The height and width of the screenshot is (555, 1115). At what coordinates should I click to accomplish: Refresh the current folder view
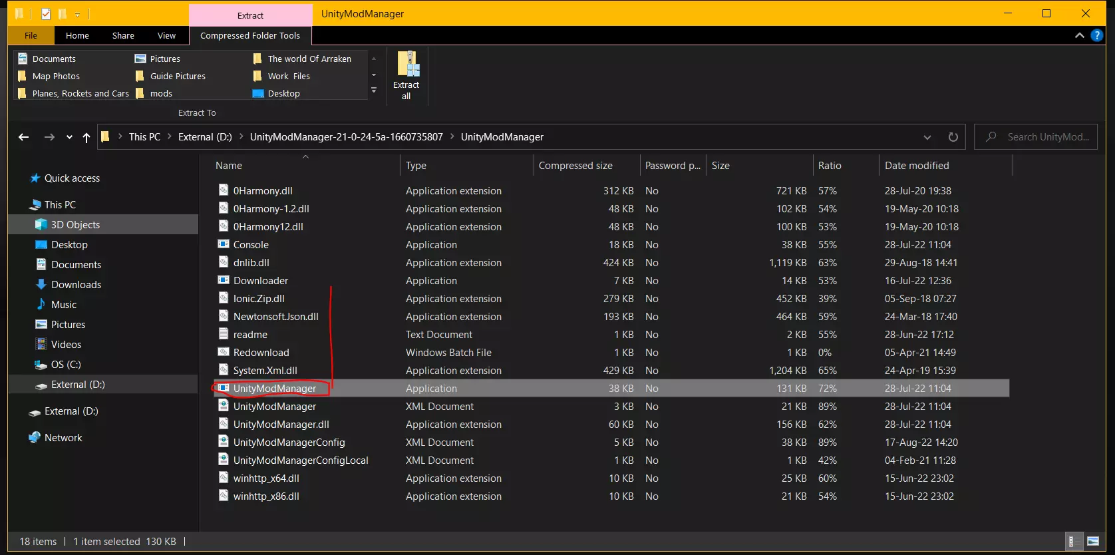pyautogui.click(x=953, y=137)
